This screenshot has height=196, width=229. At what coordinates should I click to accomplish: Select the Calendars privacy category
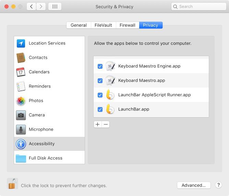(x=39, y=72)
